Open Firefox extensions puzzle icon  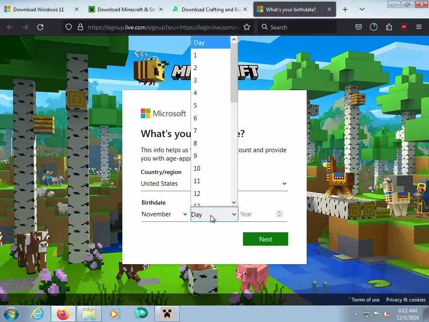(389, 27)
